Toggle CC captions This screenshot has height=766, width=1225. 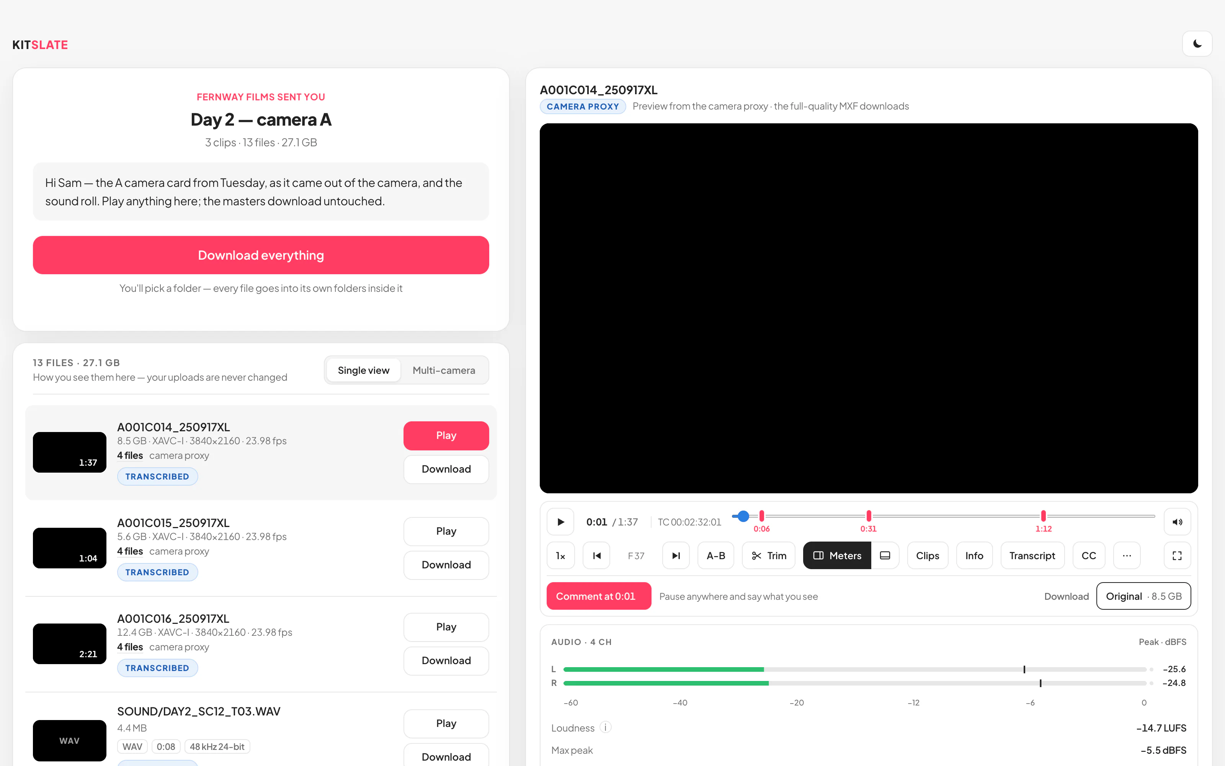coord(1089,556)
